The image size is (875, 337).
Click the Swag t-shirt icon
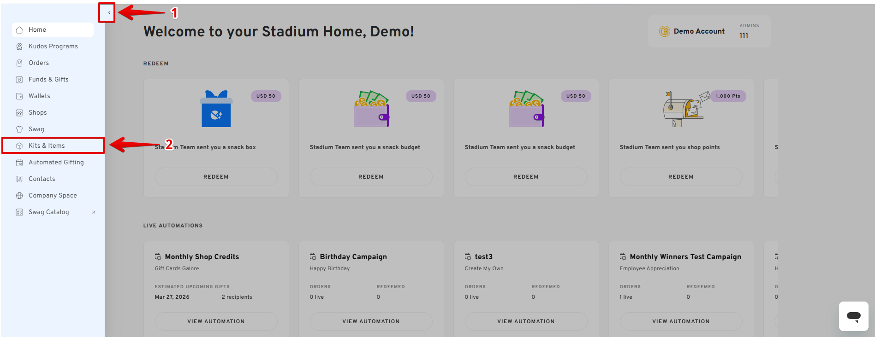click(19, 129)
